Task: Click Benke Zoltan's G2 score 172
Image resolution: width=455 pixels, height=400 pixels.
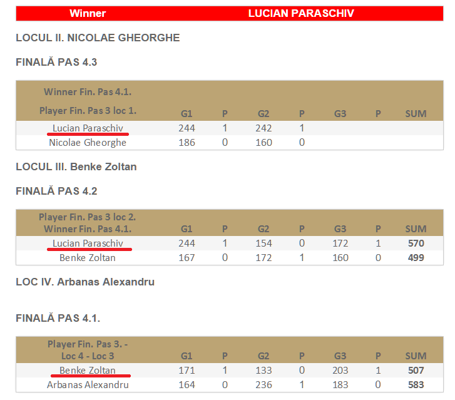Action: 263,258
